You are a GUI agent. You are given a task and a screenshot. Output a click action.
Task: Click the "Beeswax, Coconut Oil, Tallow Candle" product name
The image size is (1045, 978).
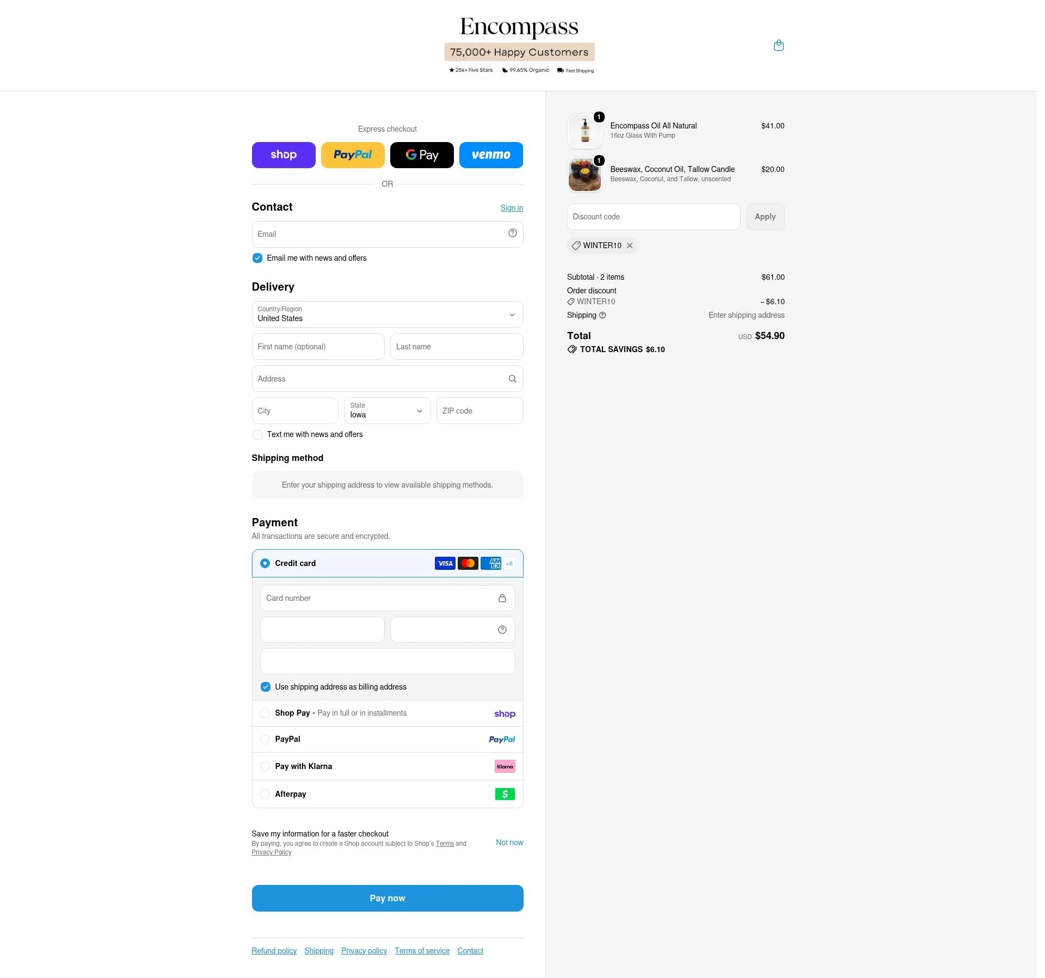point(672,169)
